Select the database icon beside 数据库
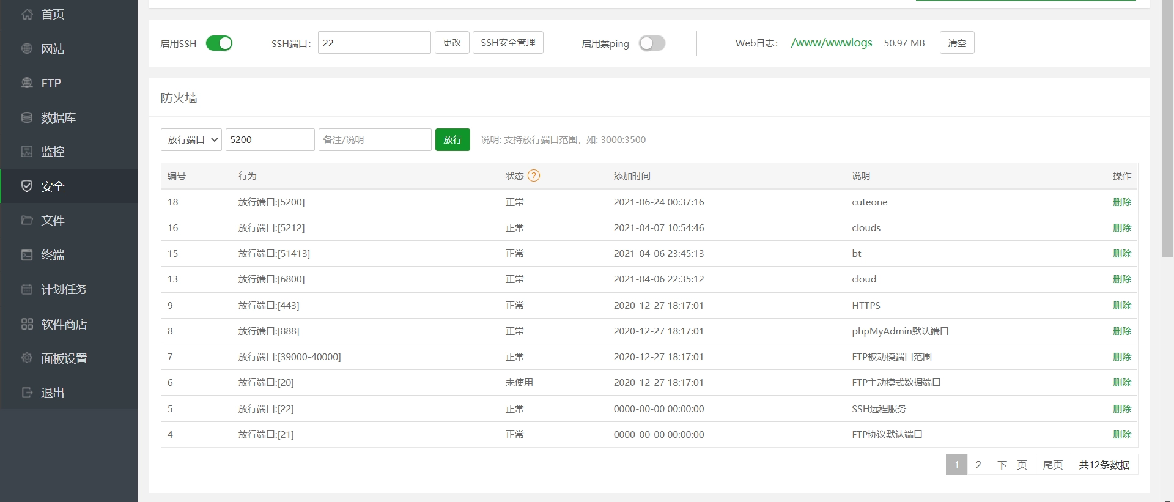The image size is (1174, 502). pyautogui.click(x=27, y=117)
